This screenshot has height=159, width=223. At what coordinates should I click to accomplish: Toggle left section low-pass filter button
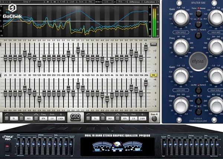(21, 119)
